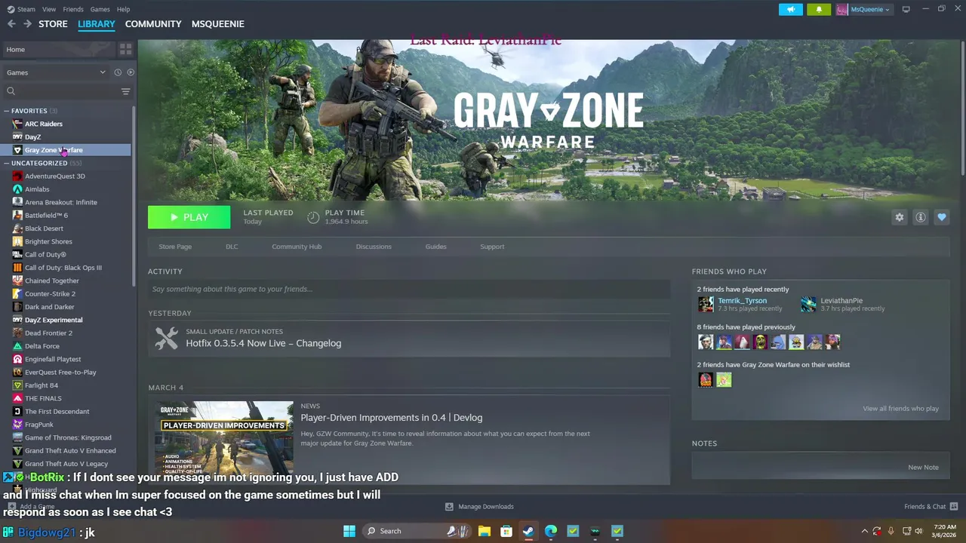Viewport: 966px width, 543px height.
Task: Select AdventureQuest 3D in the library
Action: pyautogui.click(x=54, y=176)
